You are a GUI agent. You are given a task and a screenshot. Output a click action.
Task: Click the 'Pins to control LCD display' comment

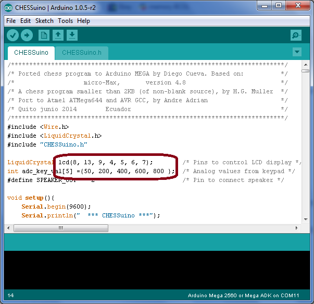click(242, 162)
